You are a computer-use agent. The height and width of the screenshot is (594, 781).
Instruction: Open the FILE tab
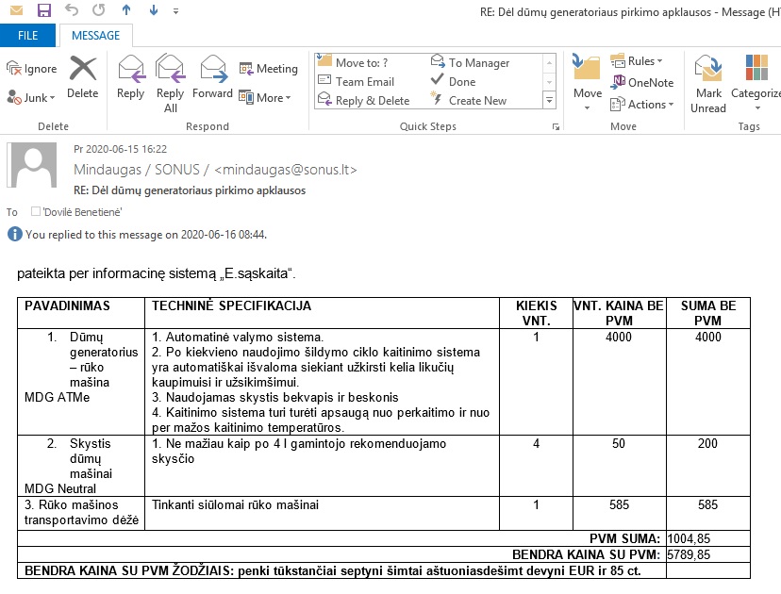(x=28, y=36)
